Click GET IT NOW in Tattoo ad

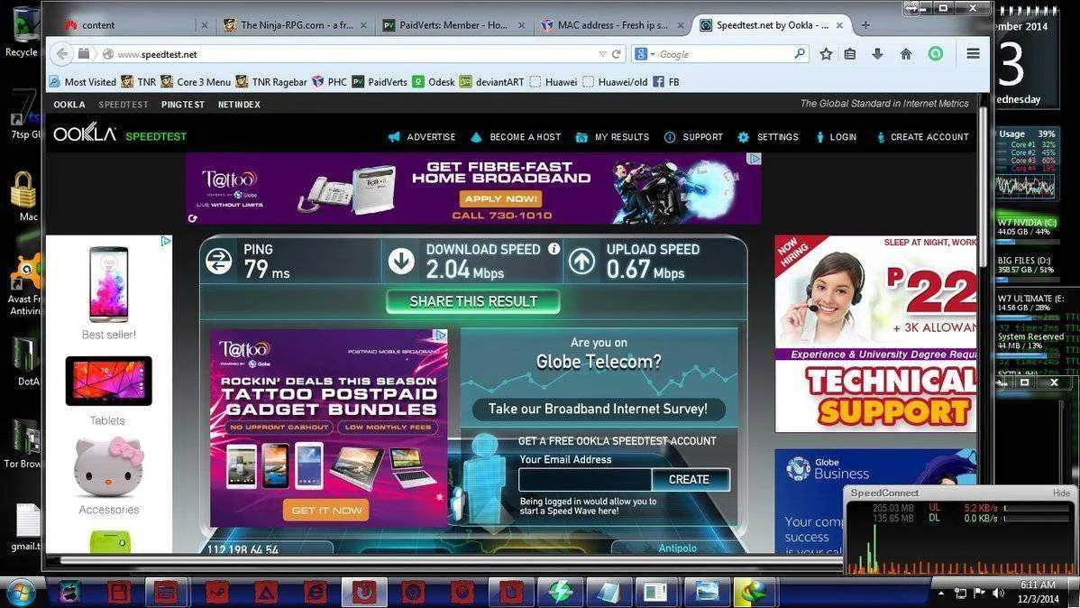326,511
